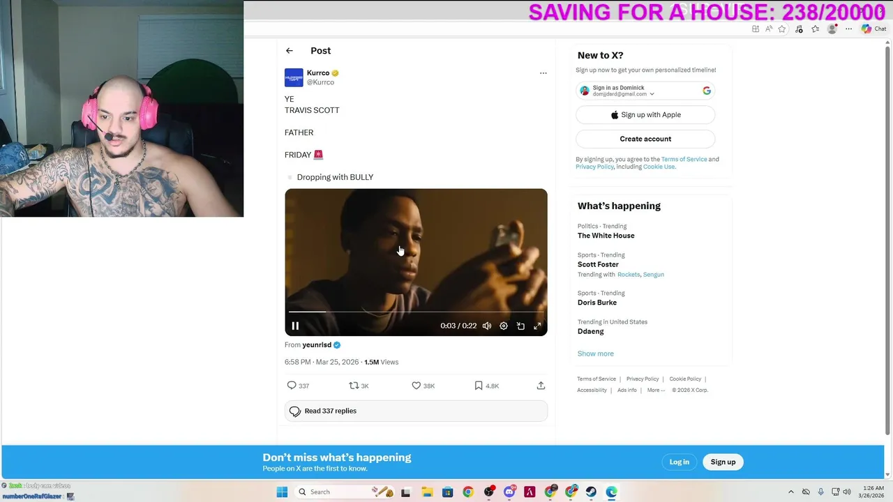893x502 pixels.
Task: Open the Edge profile avatar
Action: 832,29
